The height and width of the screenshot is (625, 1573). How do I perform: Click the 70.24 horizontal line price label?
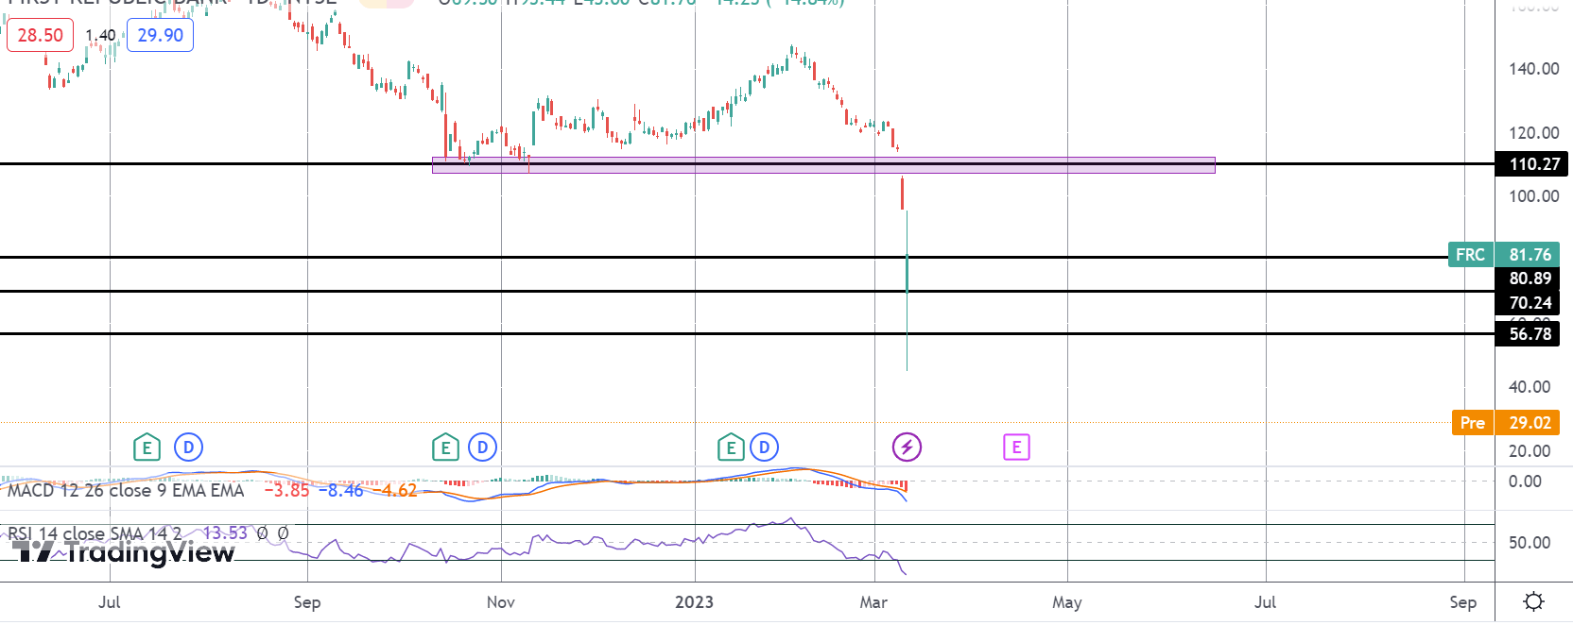[x=1528, y=302]
